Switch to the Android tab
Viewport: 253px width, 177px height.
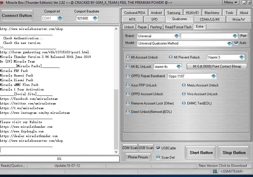[156, 13]
